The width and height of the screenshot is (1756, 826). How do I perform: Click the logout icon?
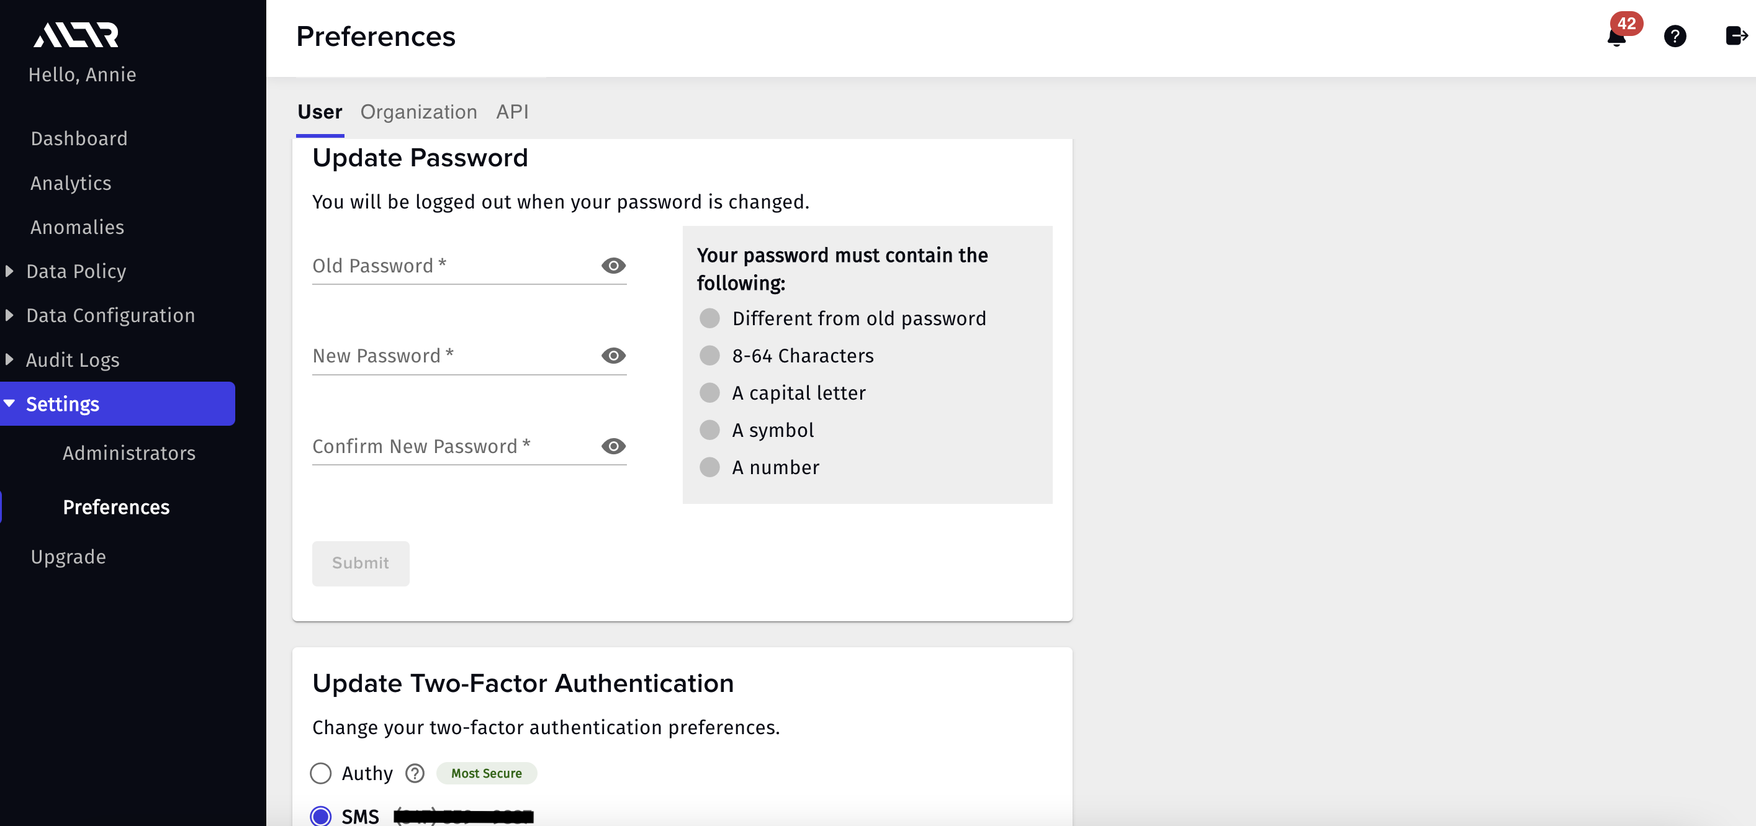click(x=1734, y=35)
